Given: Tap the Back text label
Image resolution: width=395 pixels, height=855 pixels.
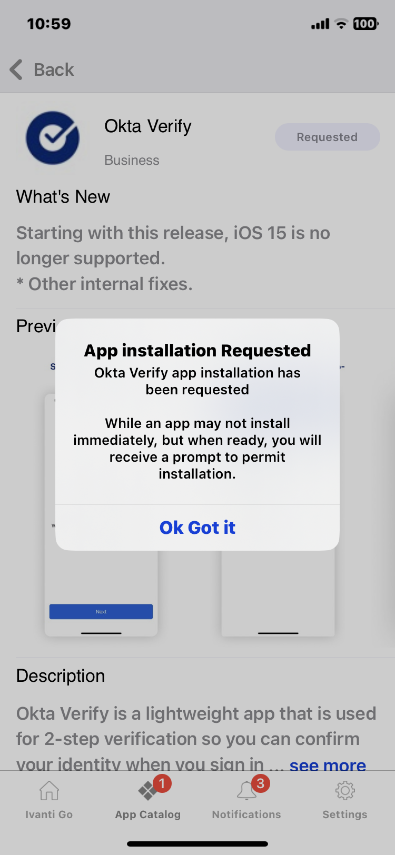Looking at the screenshot, I should point(54,69).
